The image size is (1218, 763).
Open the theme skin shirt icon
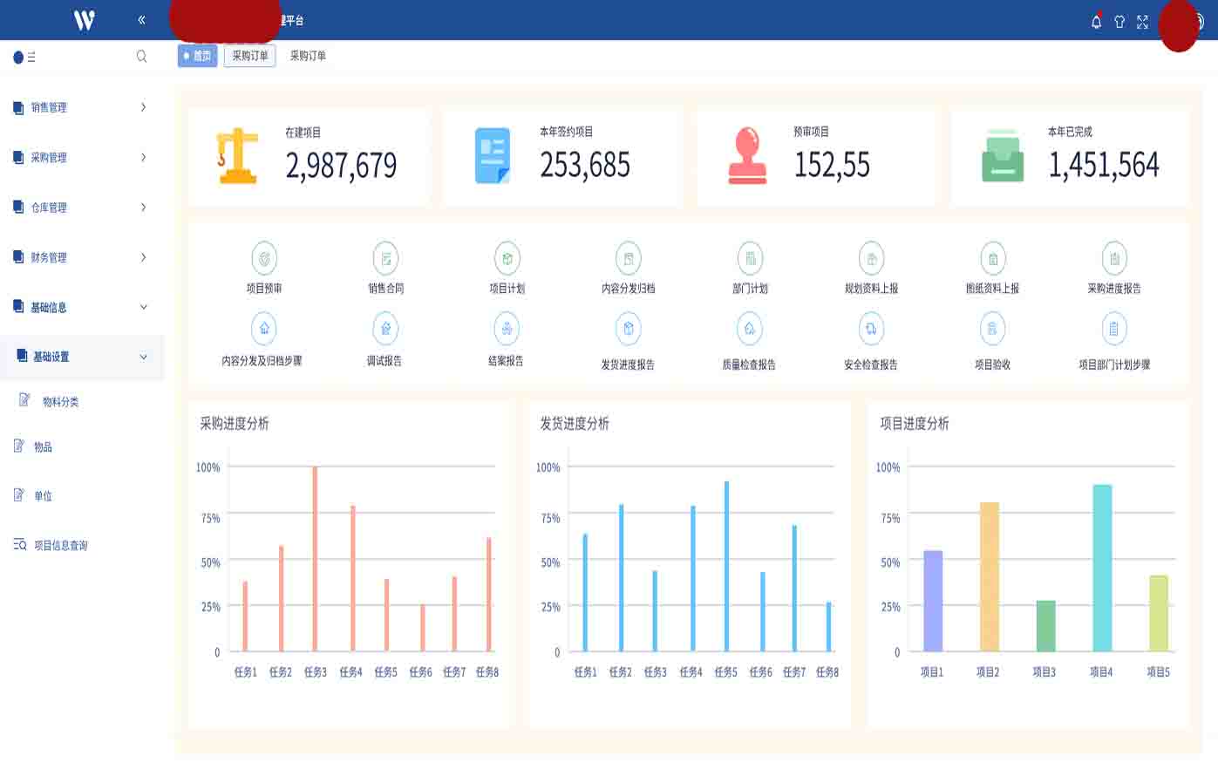pyautogui.click(x=1119, y=22)
